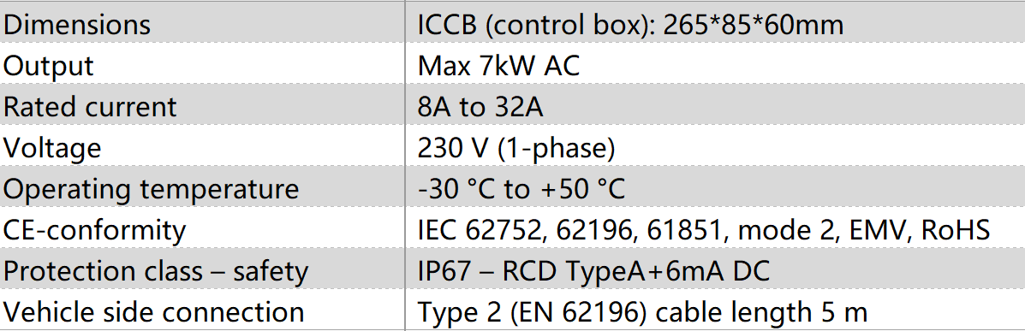This screenshot has height=331, width=1025.
Task: Click the text 265*85*60mm
Action: (x=753, y=25)
